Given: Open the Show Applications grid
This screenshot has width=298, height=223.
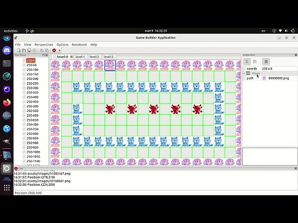Looking at the screenshot, I should tap(7, 188).
